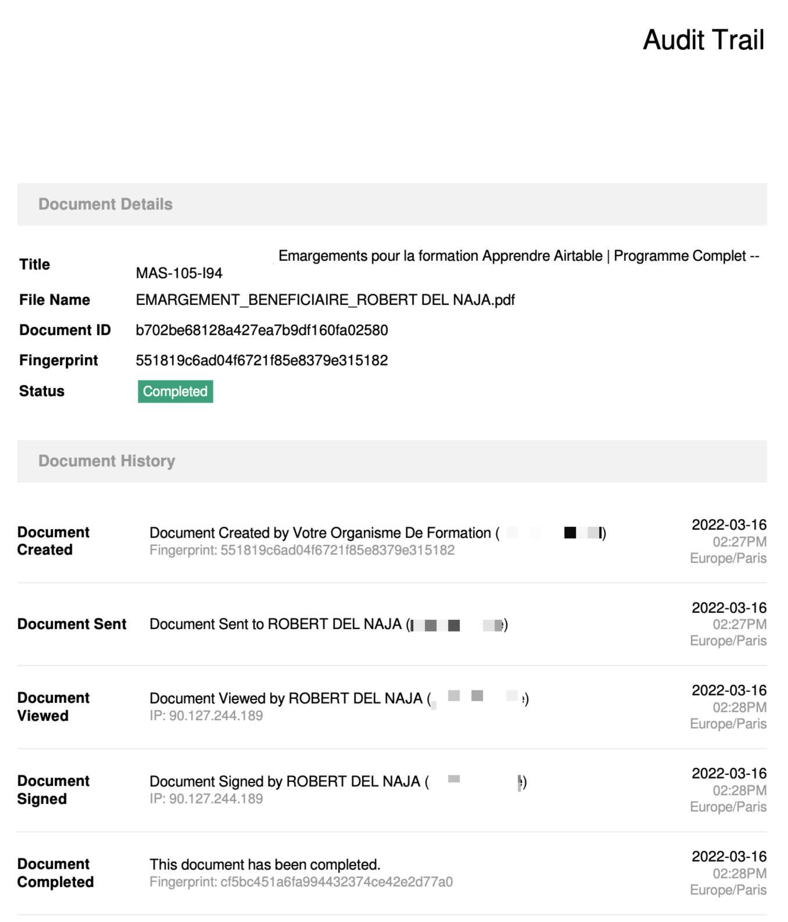
Task: Click the Document Details section header
Action: click(x=105, y=205)
